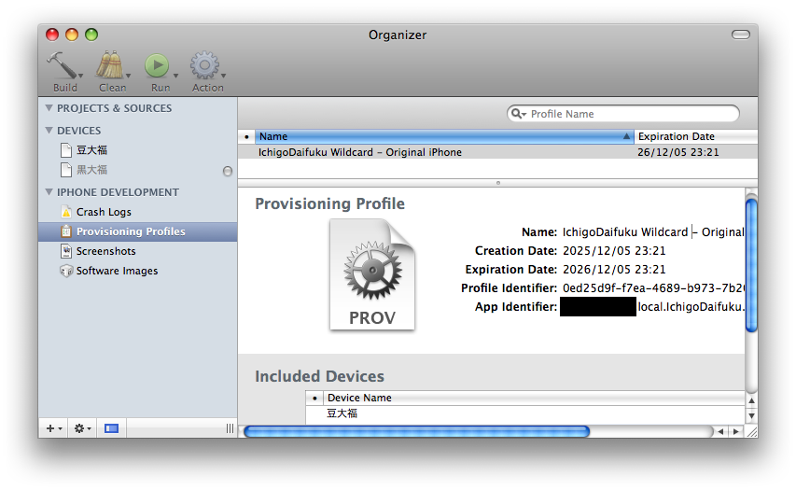Toggle the toolbar pill button in title bar
796x490 pixels.
coord(740,35)
